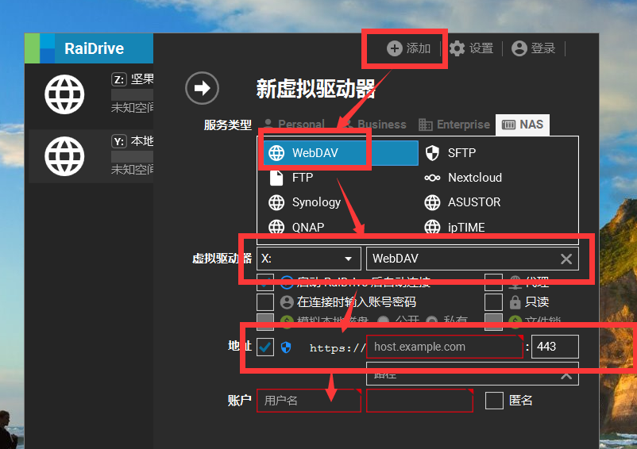Click the arrow circle connect button
This screenshot has width=637, height=449.
click(x=202, y=88)
